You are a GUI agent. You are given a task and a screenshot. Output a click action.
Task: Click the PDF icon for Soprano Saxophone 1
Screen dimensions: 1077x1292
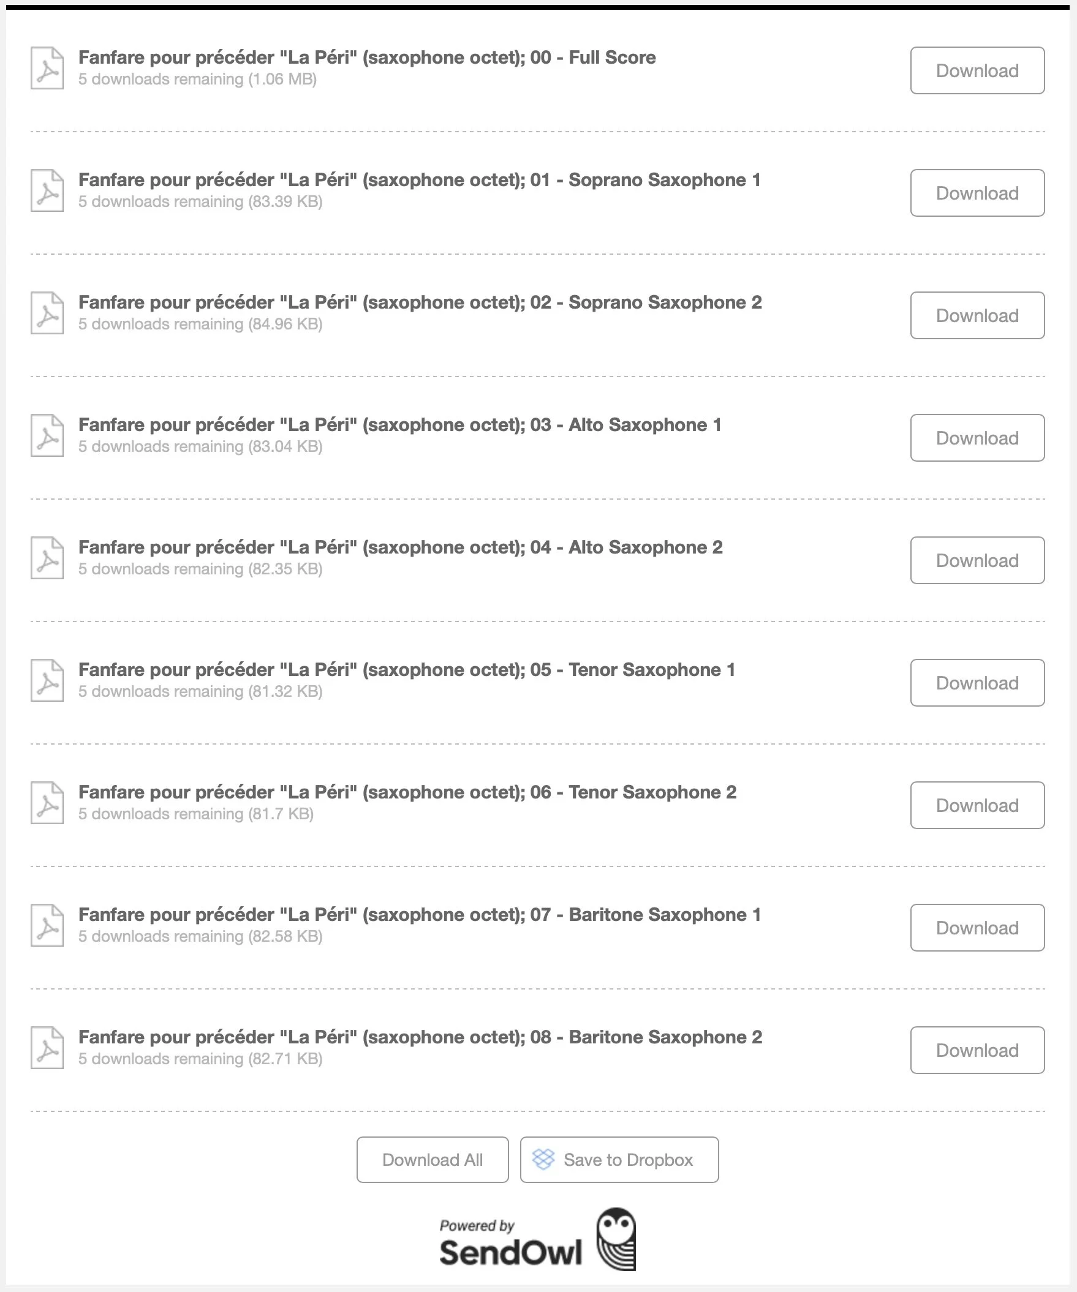pos(47,190)
